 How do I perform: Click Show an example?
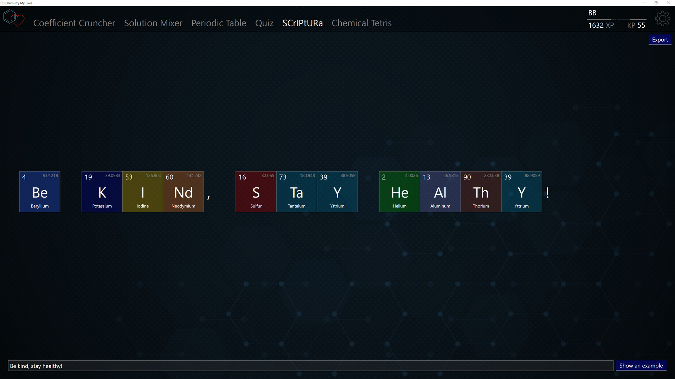pos(641,365)
